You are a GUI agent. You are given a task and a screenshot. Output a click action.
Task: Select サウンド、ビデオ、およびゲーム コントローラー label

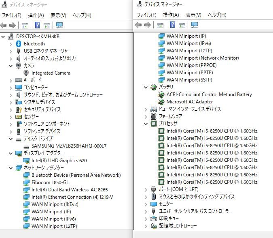[63, 95]
